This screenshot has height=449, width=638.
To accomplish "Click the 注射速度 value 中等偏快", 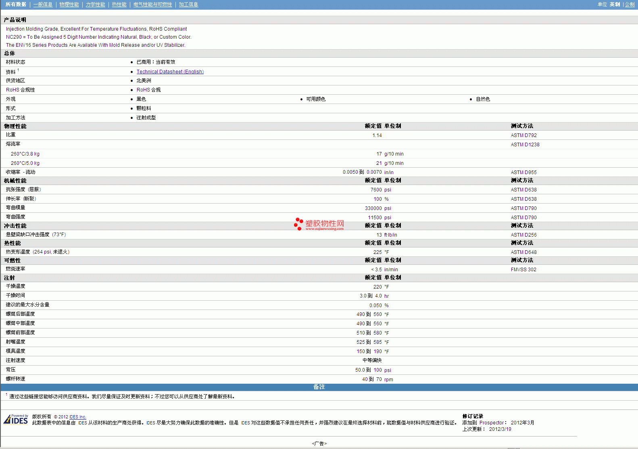I will click(372, 361).
